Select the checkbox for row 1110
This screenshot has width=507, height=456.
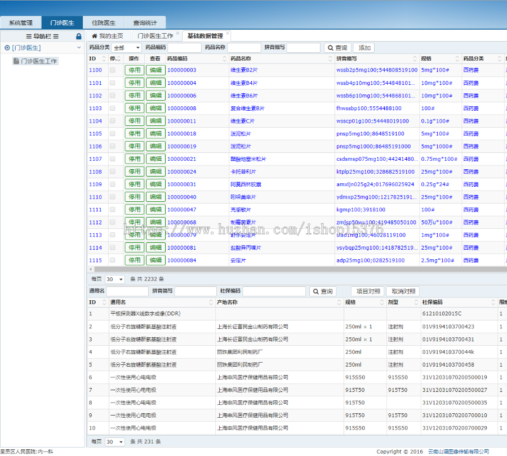tap(113, 197)
